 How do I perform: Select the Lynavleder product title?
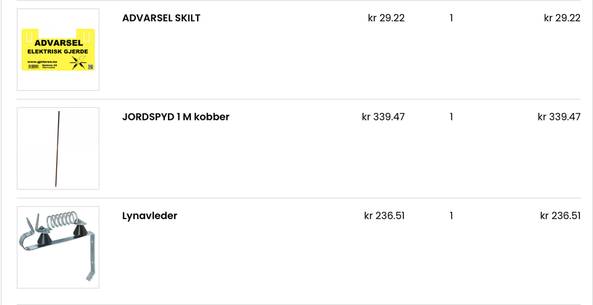coord(149,215)
